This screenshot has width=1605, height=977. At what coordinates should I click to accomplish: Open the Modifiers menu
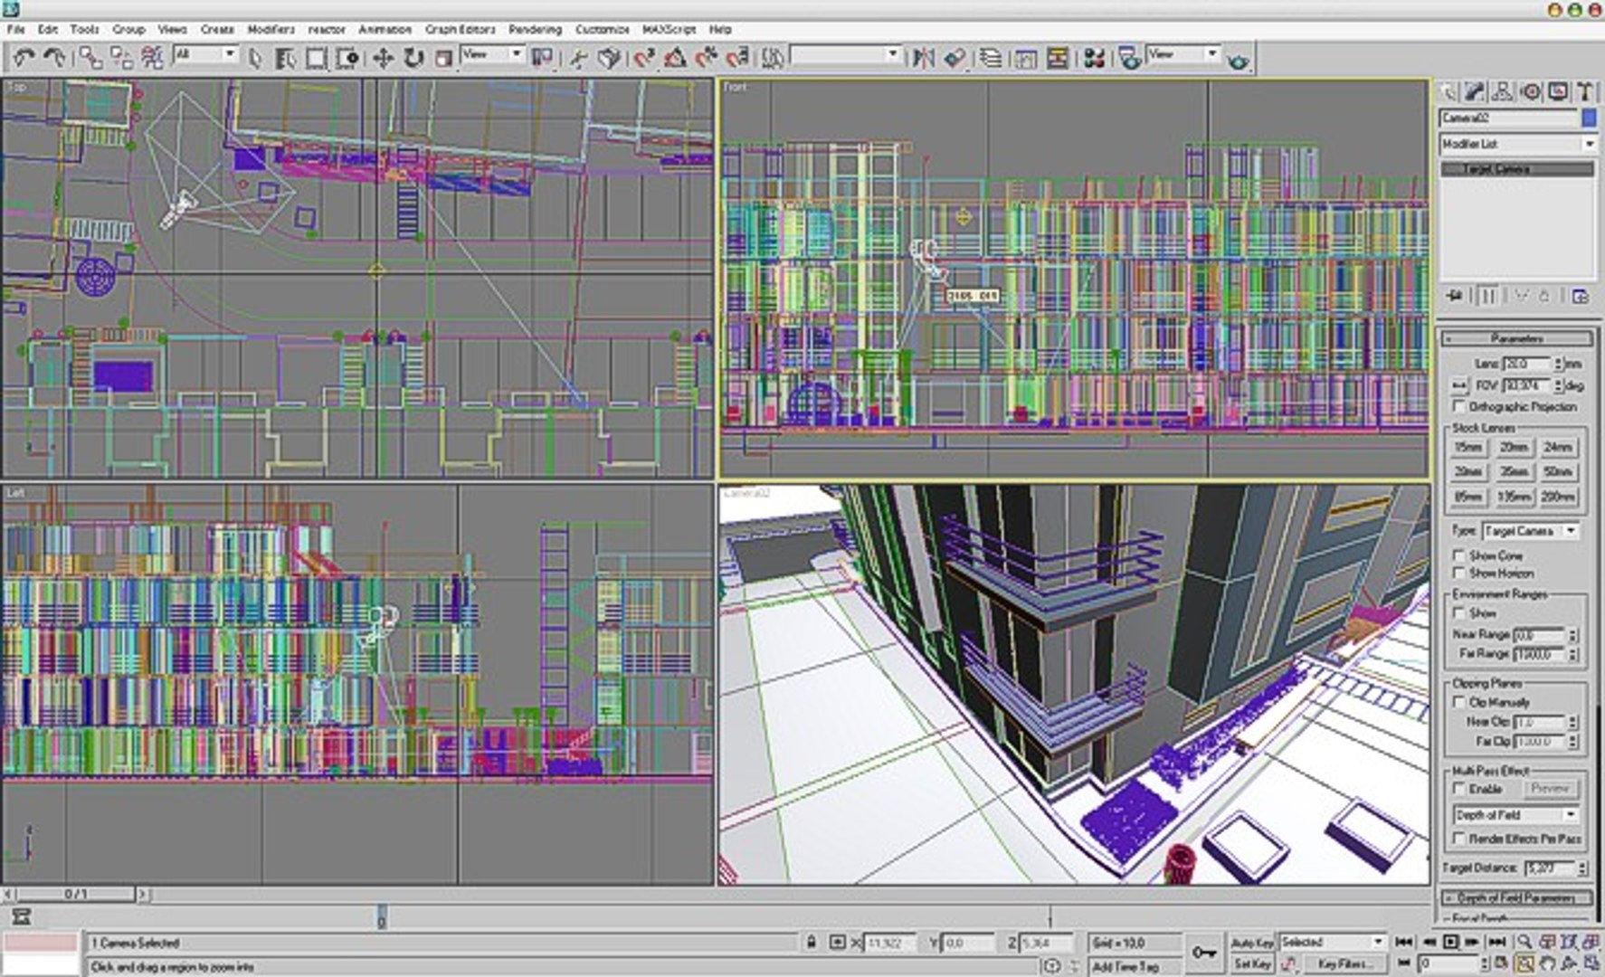tap(271, 29)
